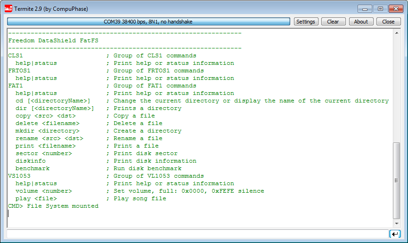Image resolution: width=408 pixels, height=243 pixels.
Task: Clear the terminal output
Action: click(x=333, y=22)
